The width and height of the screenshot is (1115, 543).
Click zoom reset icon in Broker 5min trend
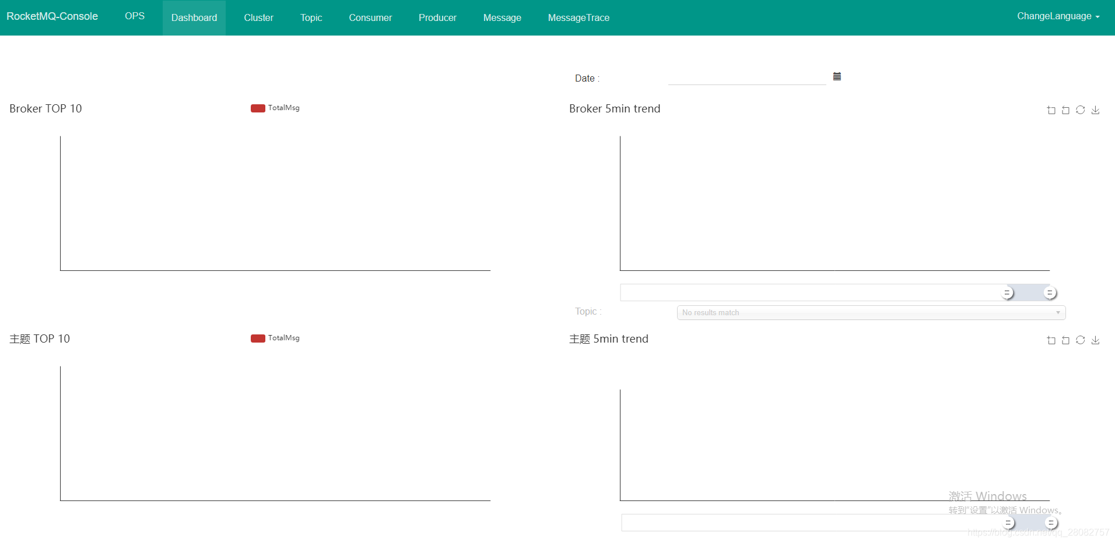coord(1065,110)
